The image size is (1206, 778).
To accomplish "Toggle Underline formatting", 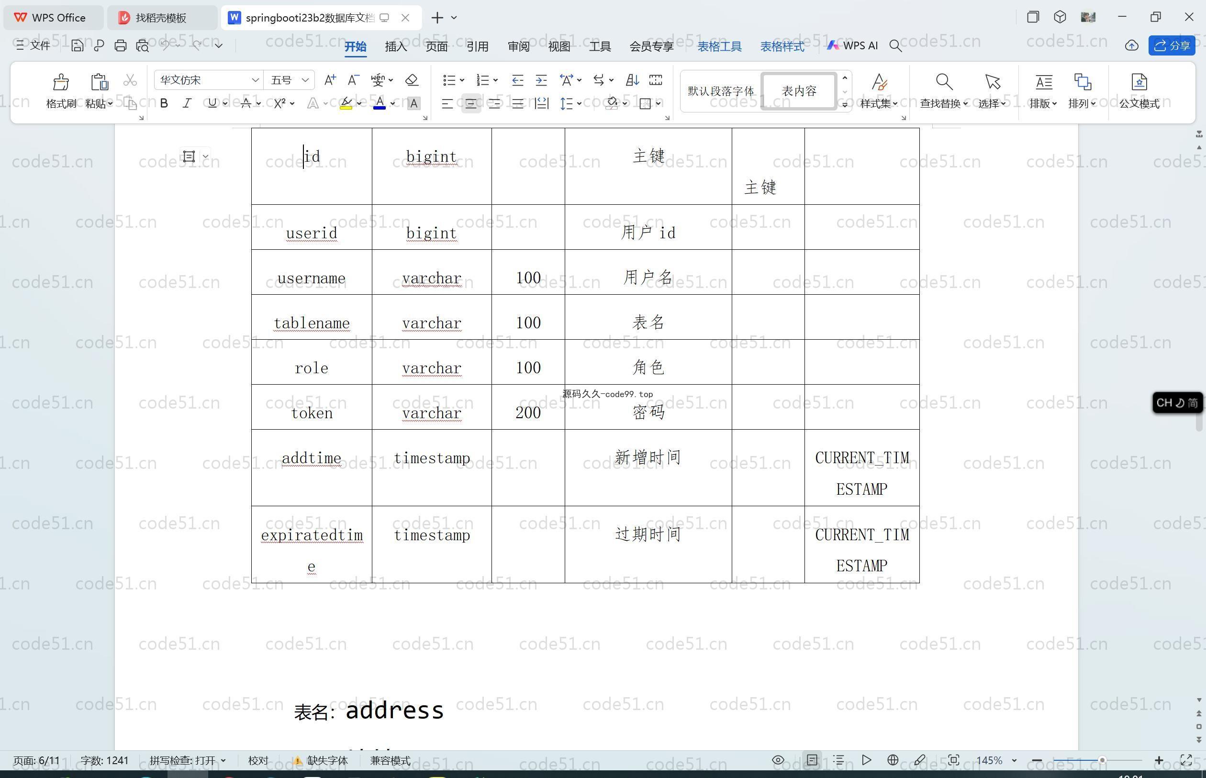I will tap(212, 103).
